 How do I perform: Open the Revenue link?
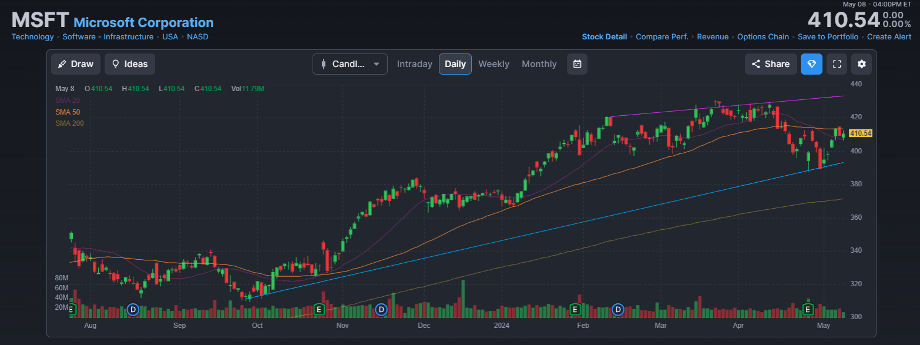click(x=713, y=36)
